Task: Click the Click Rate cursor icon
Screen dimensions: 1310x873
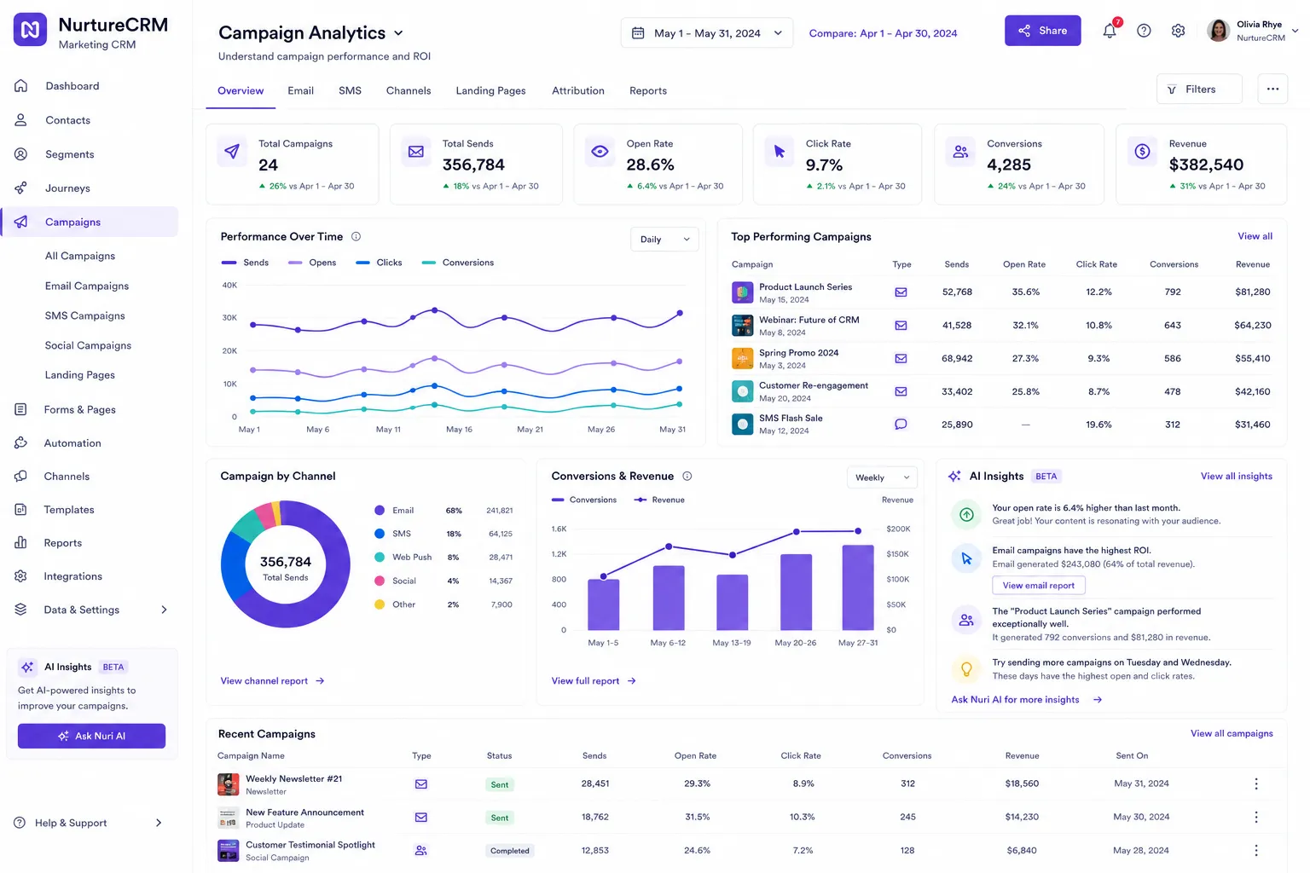Action: 780,152
